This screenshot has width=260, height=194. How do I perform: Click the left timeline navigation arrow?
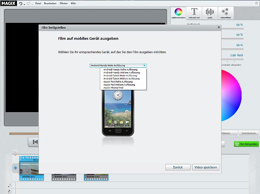pos(8,167)
